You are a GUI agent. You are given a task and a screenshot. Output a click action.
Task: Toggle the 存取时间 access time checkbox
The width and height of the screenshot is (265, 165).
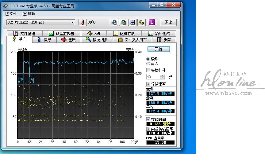coord(148,119)
